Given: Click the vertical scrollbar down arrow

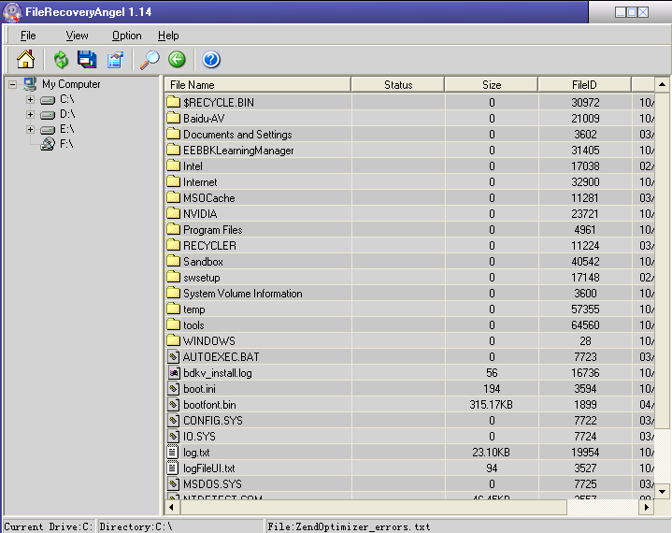Looking at the screenshot, I should coord(662,491).
